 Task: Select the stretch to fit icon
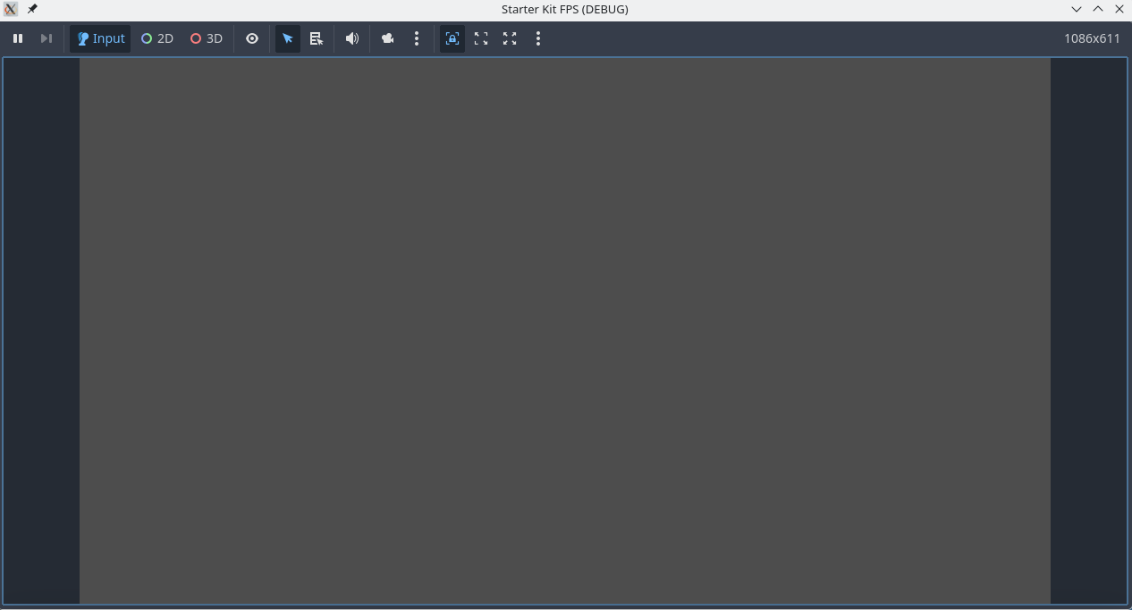510,38
